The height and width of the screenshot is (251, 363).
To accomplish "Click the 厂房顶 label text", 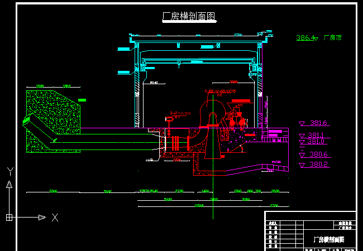I will [332, 38].
